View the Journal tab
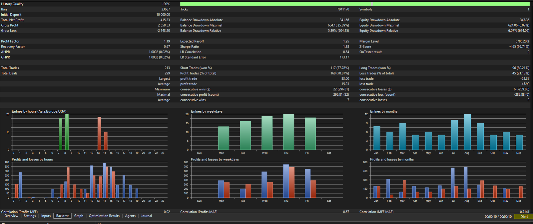533x224 pixels. [x=146, y=216]
